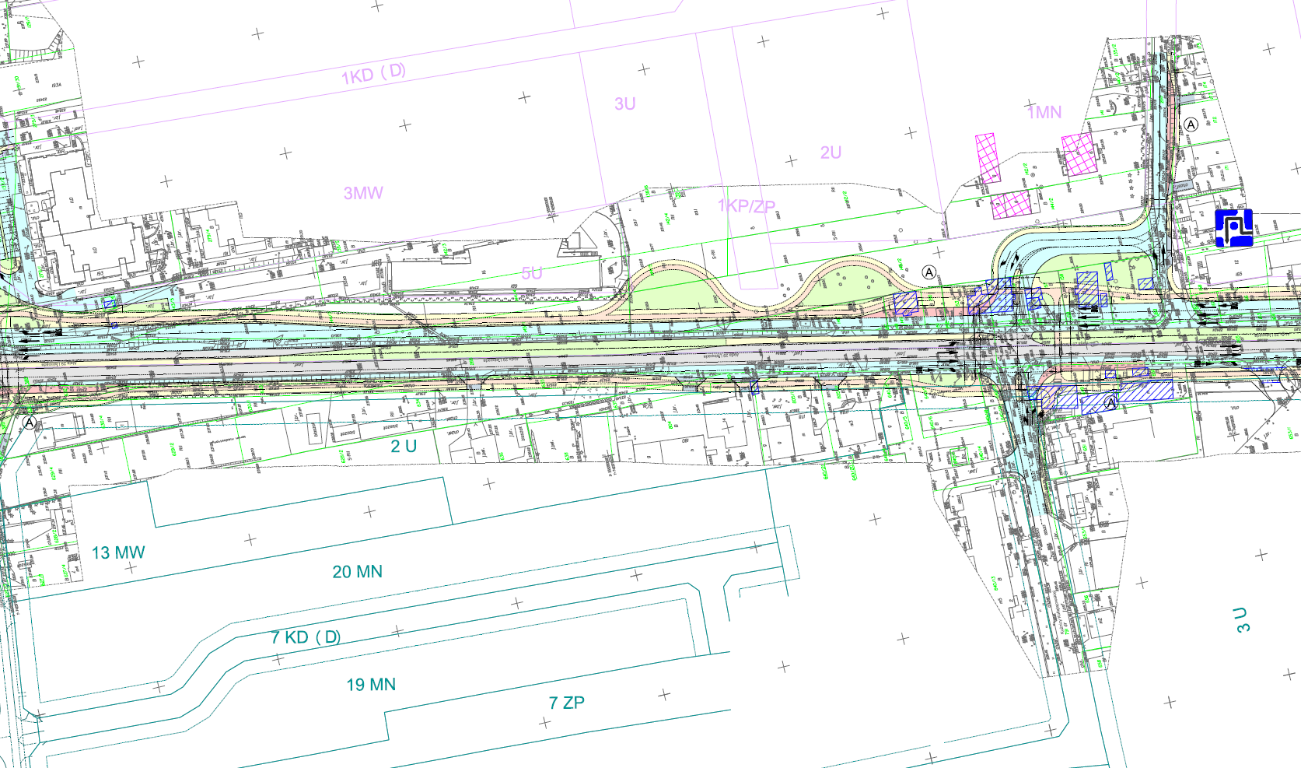Select the '7 ZP' zone label
Viewport: 1301px width, 768px height.
pos(567,703)
